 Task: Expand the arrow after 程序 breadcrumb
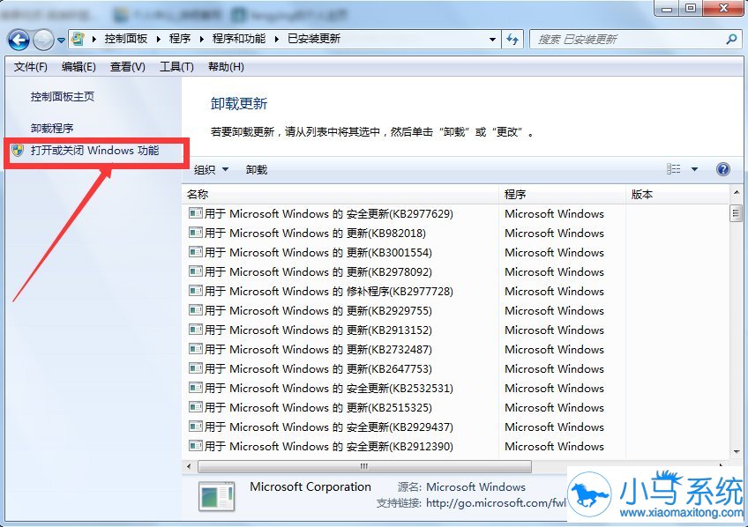click(x=201, y=40)
